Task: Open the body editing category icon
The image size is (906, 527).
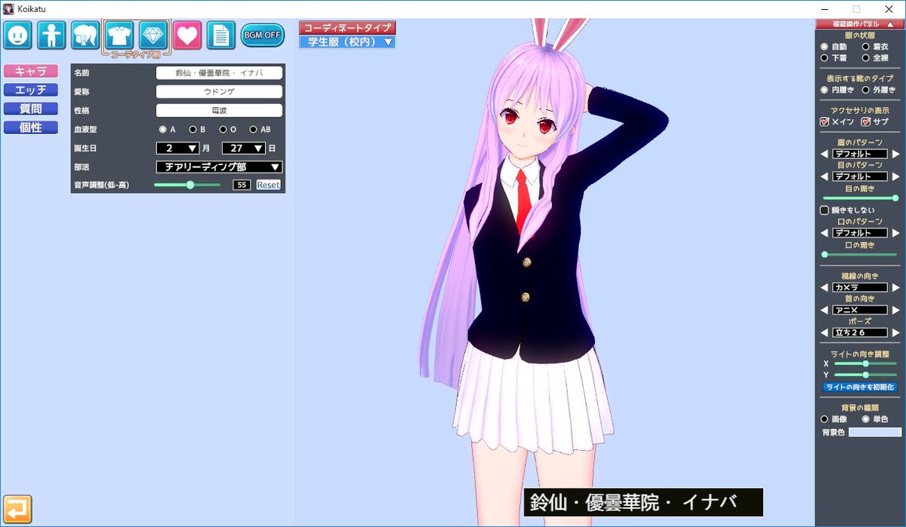Action: tap(52, 35)
